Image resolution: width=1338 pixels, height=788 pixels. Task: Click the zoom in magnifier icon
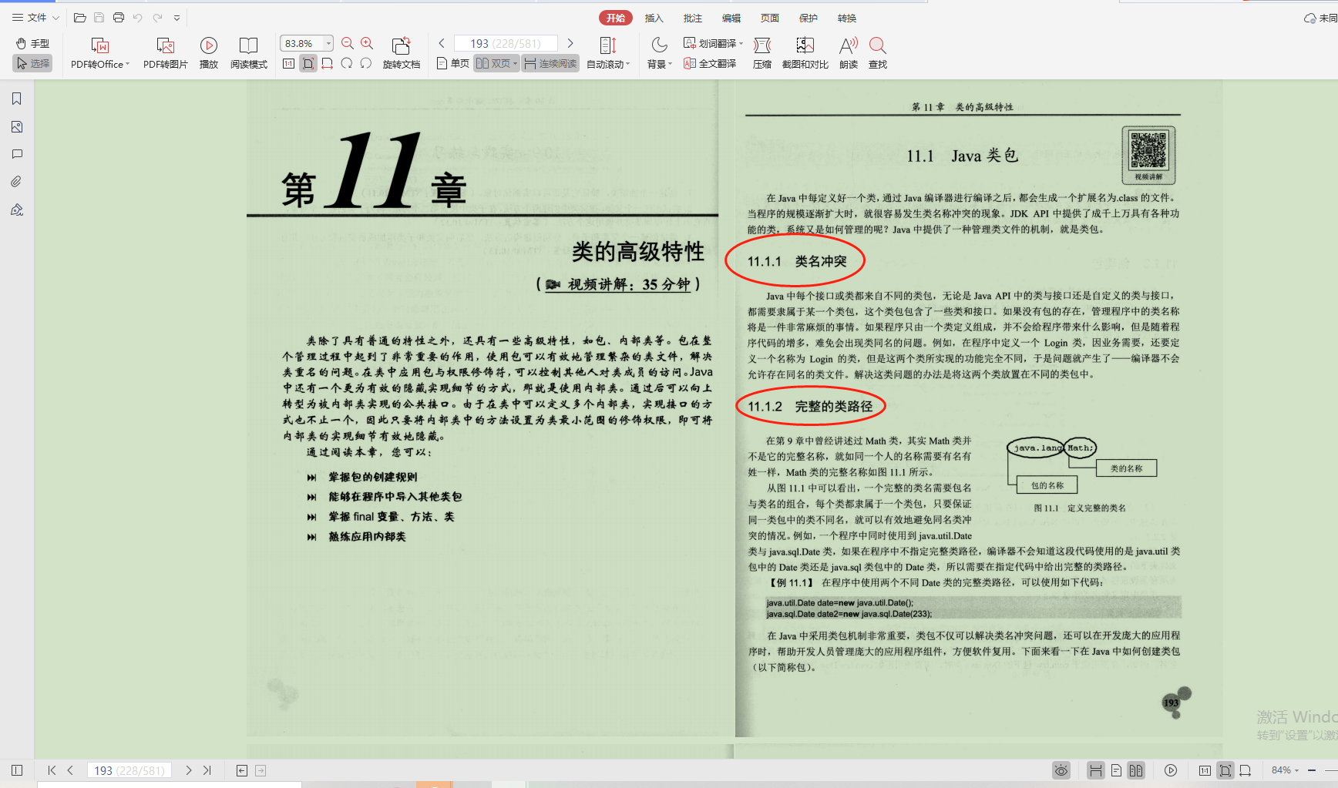(x=367, y=43)
